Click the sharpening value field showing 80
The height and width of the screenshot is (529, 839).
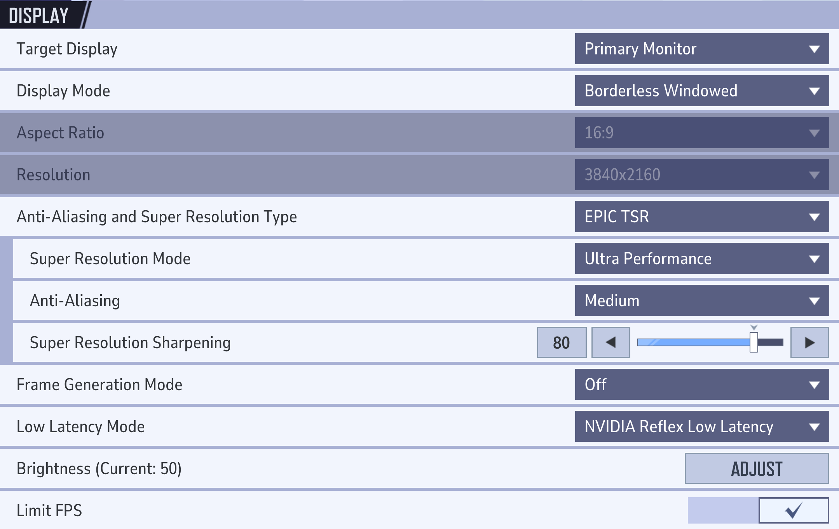[x=562, y=342]
